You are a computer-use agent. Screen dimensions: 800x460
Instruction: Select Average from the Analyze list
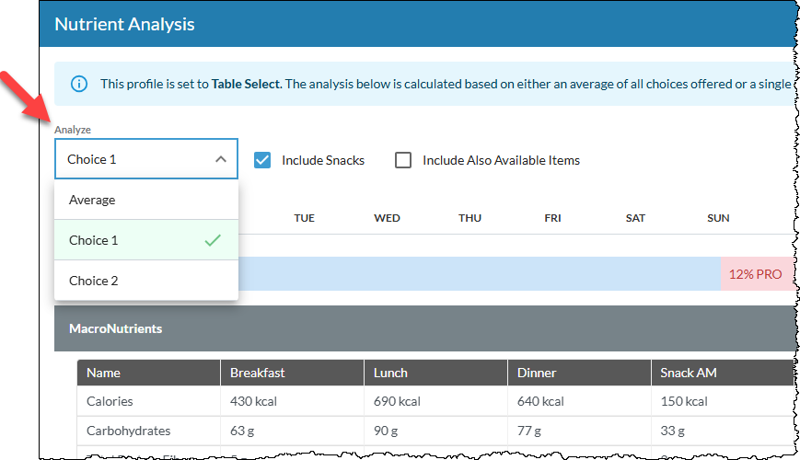tap(146, 200)
